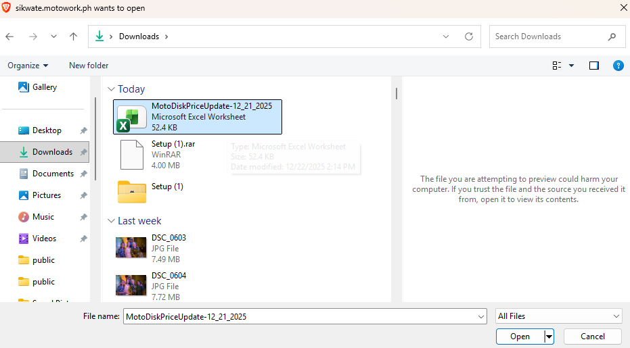Screen dimensions: 630x348
Task: Select the MotoDiskPriceUpdate Excel file
Action: pyautogui.click(x=132, y=117)
